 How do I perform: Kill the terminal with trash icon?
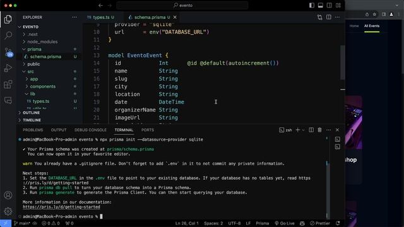coord(320,130)
